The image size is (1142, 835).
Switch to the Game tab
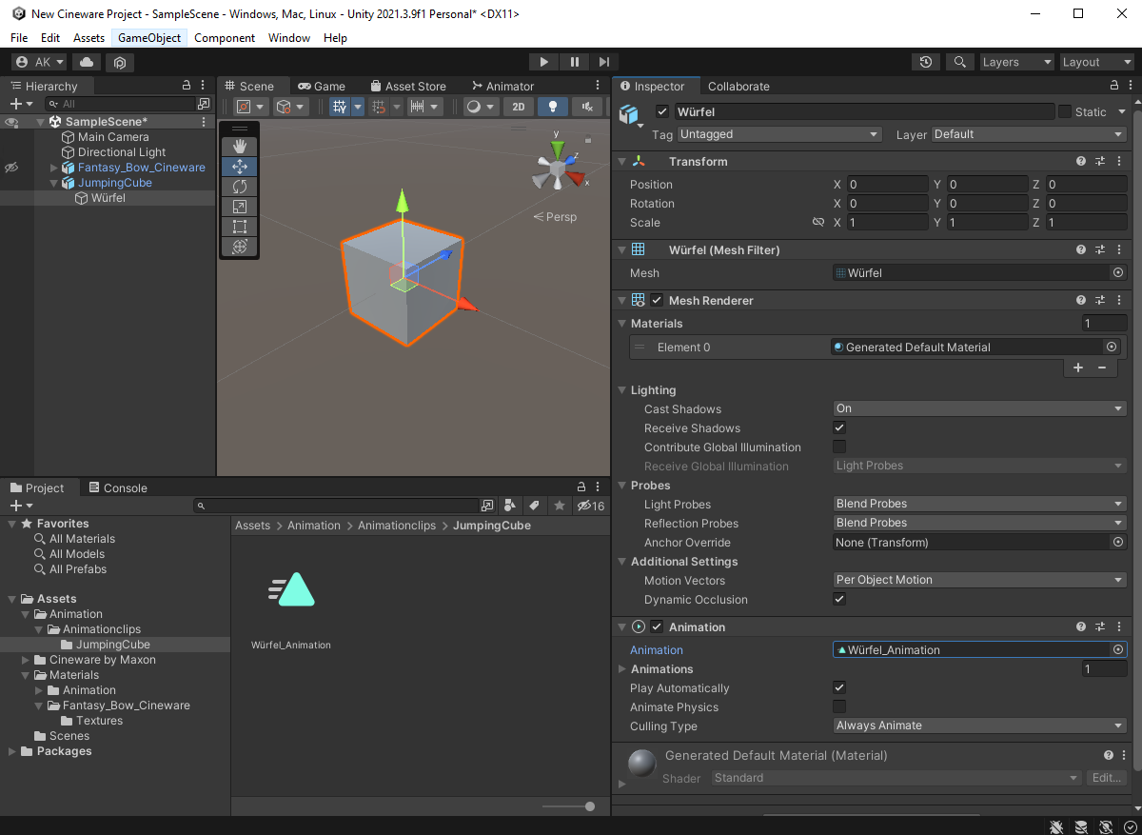point(321,86)
